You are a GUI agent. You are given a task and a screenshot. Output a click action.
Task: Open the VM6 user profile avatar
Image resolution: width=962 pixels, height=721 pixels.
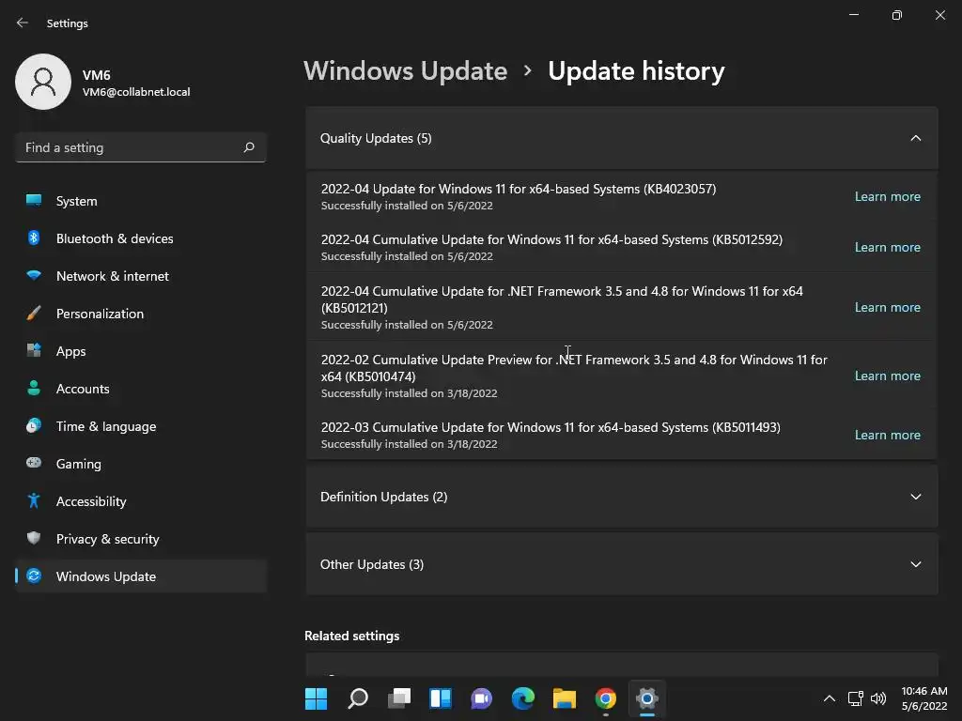(x=43, y=82)
